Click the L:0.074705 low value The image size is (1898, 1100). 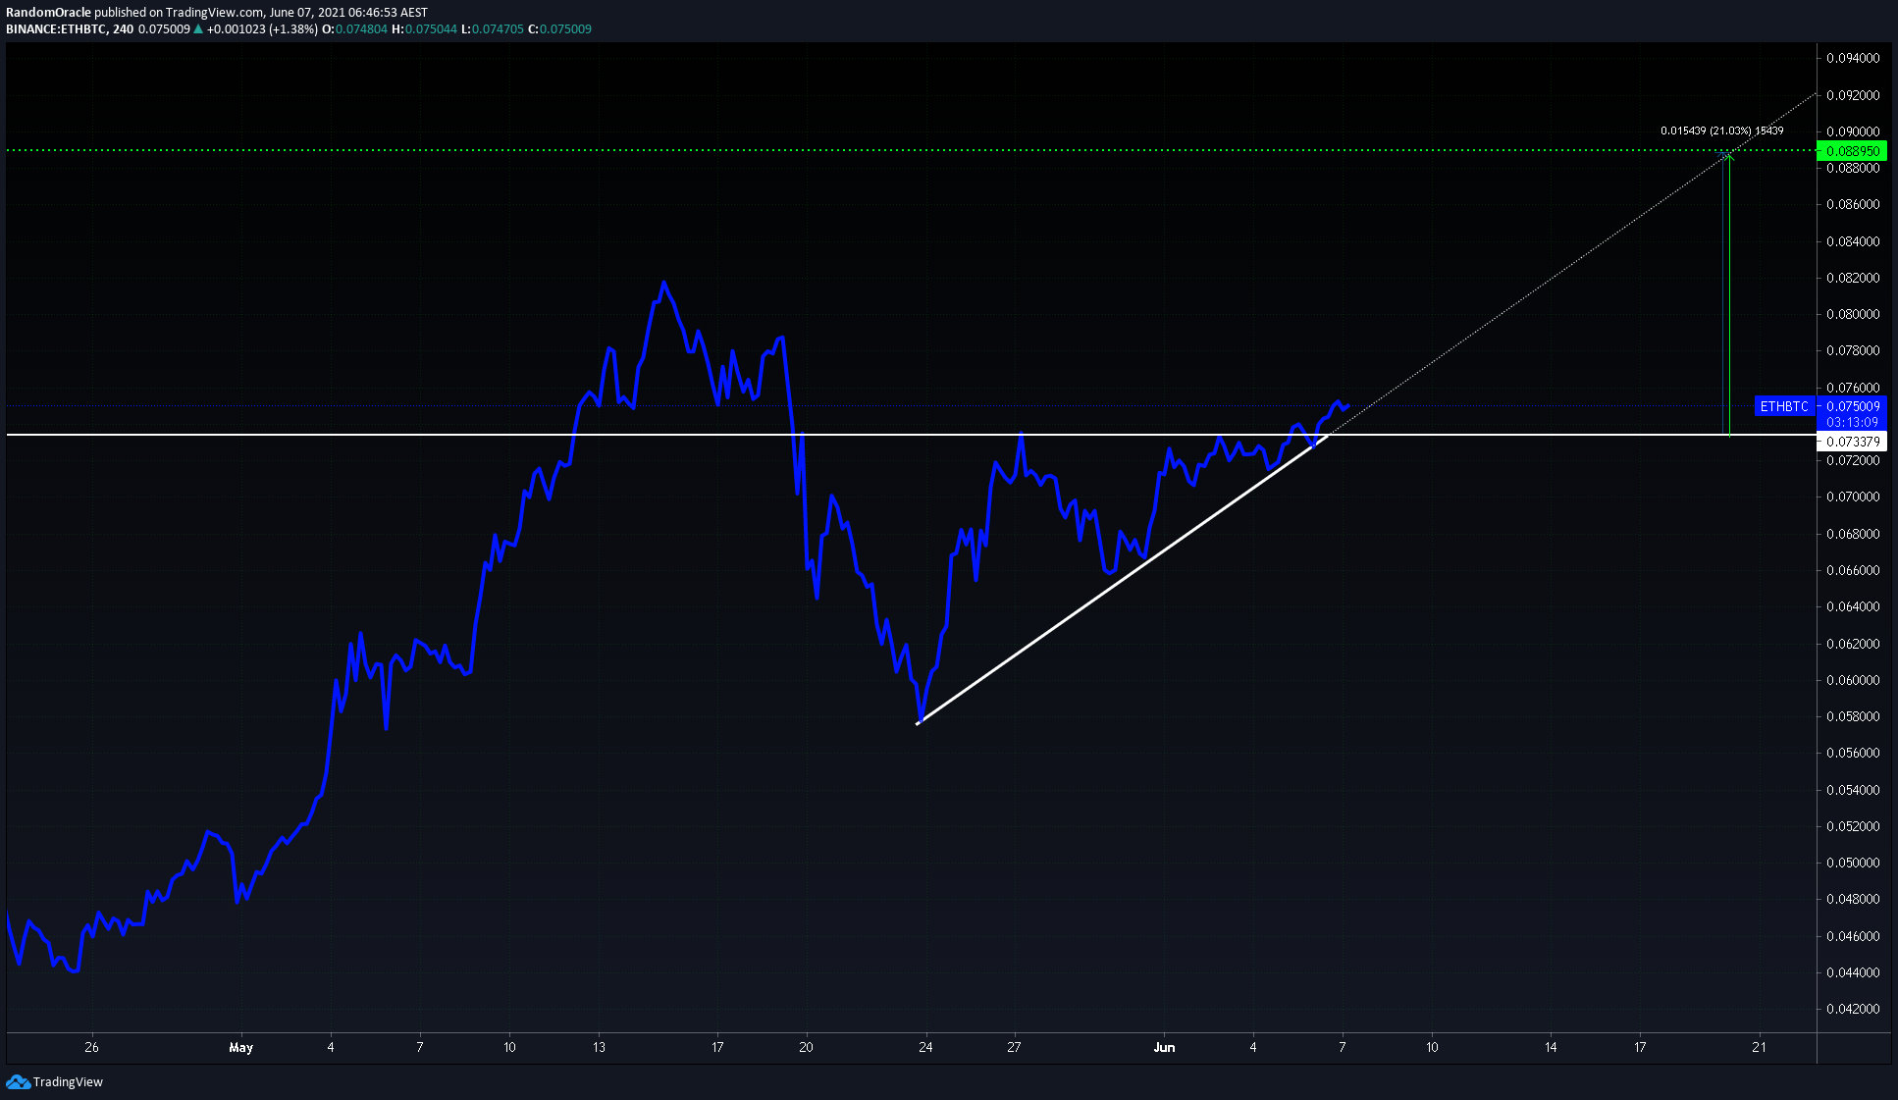click(x=493, y=29)
